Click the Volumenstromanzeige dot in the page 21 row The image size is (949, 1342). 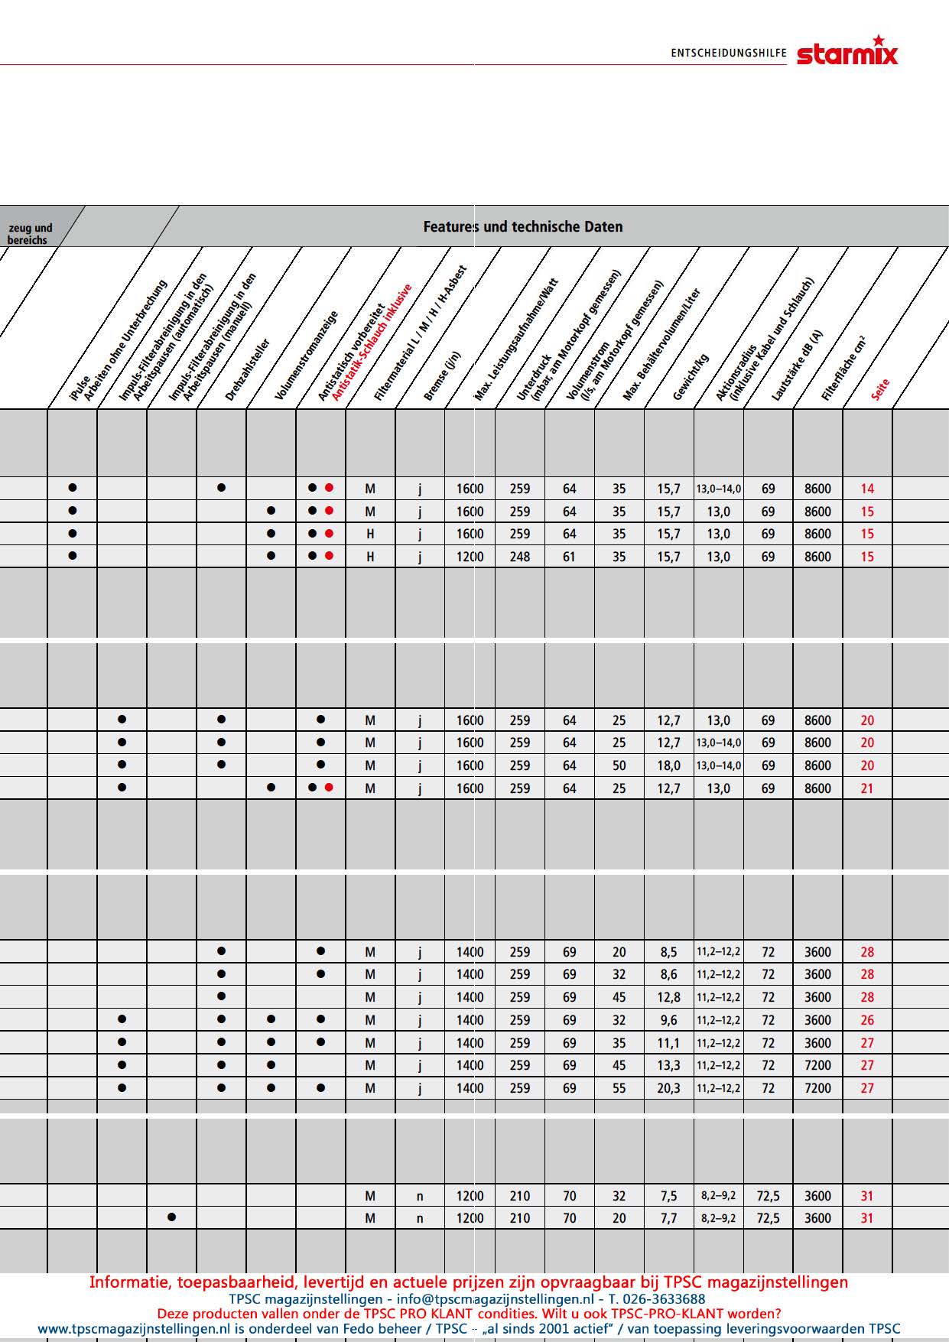tap(271, 787)
